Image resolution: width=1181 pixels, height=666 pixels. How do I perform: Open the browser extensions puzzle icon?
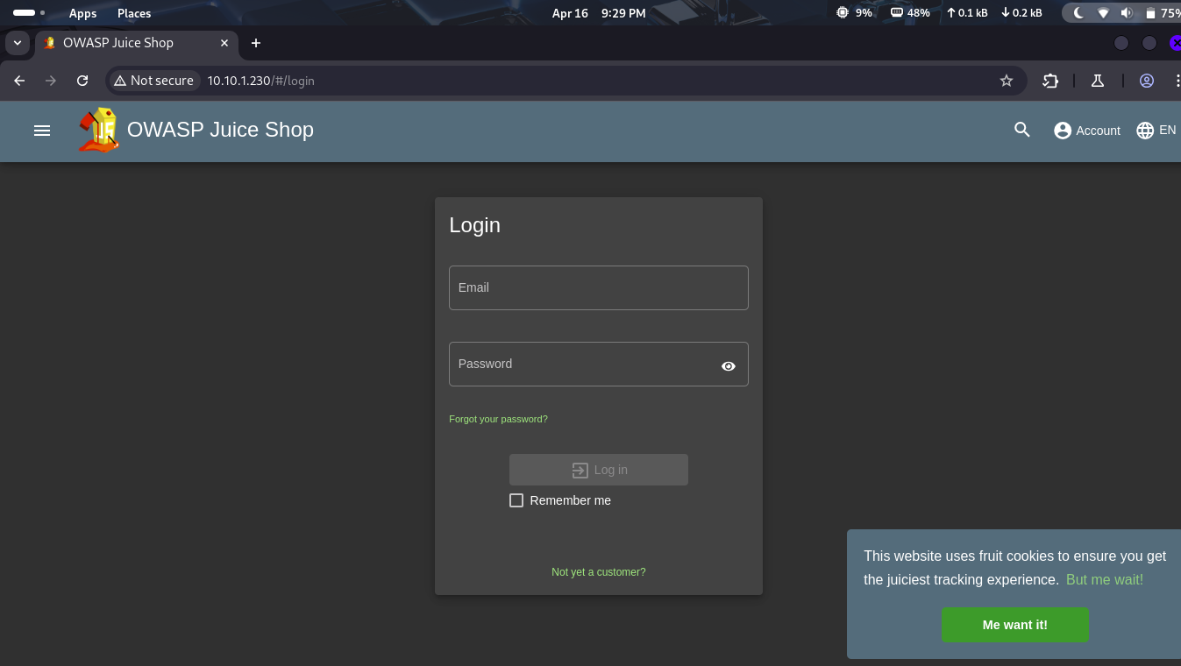click(1050, 81)
